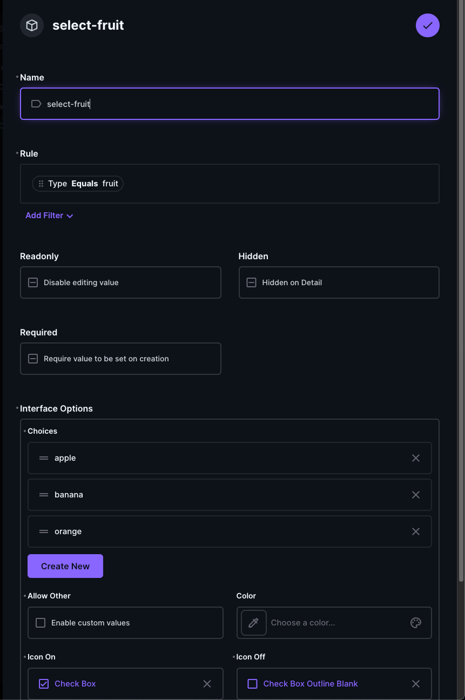Click the Equals operator in the rule chip
This screenshot has height=700, width=465.
click(84, 183)
